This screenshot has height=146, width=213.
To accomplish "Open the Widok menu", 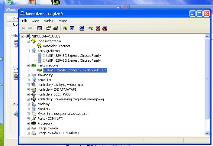I will point(48,21).
